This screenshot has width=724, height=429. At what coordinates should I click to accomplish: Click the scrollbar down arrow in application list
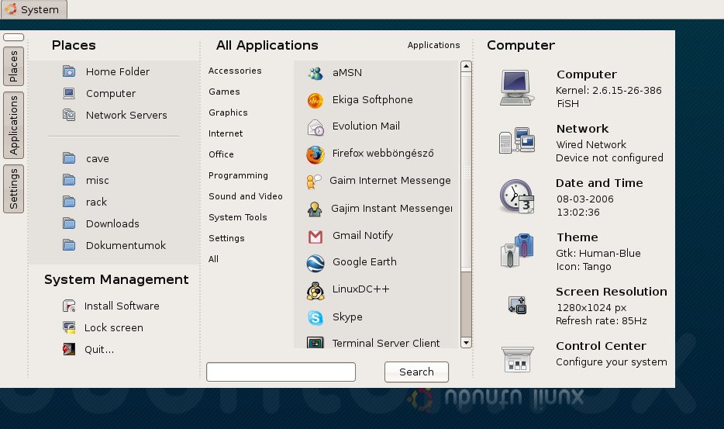(466, 342)
